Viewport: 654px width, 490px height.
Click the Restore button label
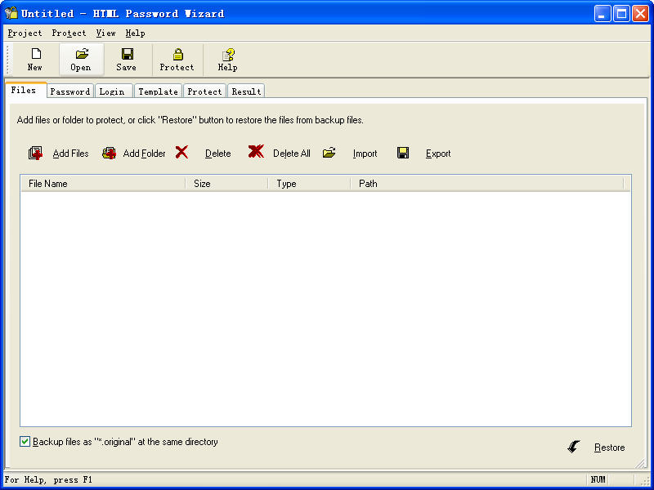tap(609, 448)
